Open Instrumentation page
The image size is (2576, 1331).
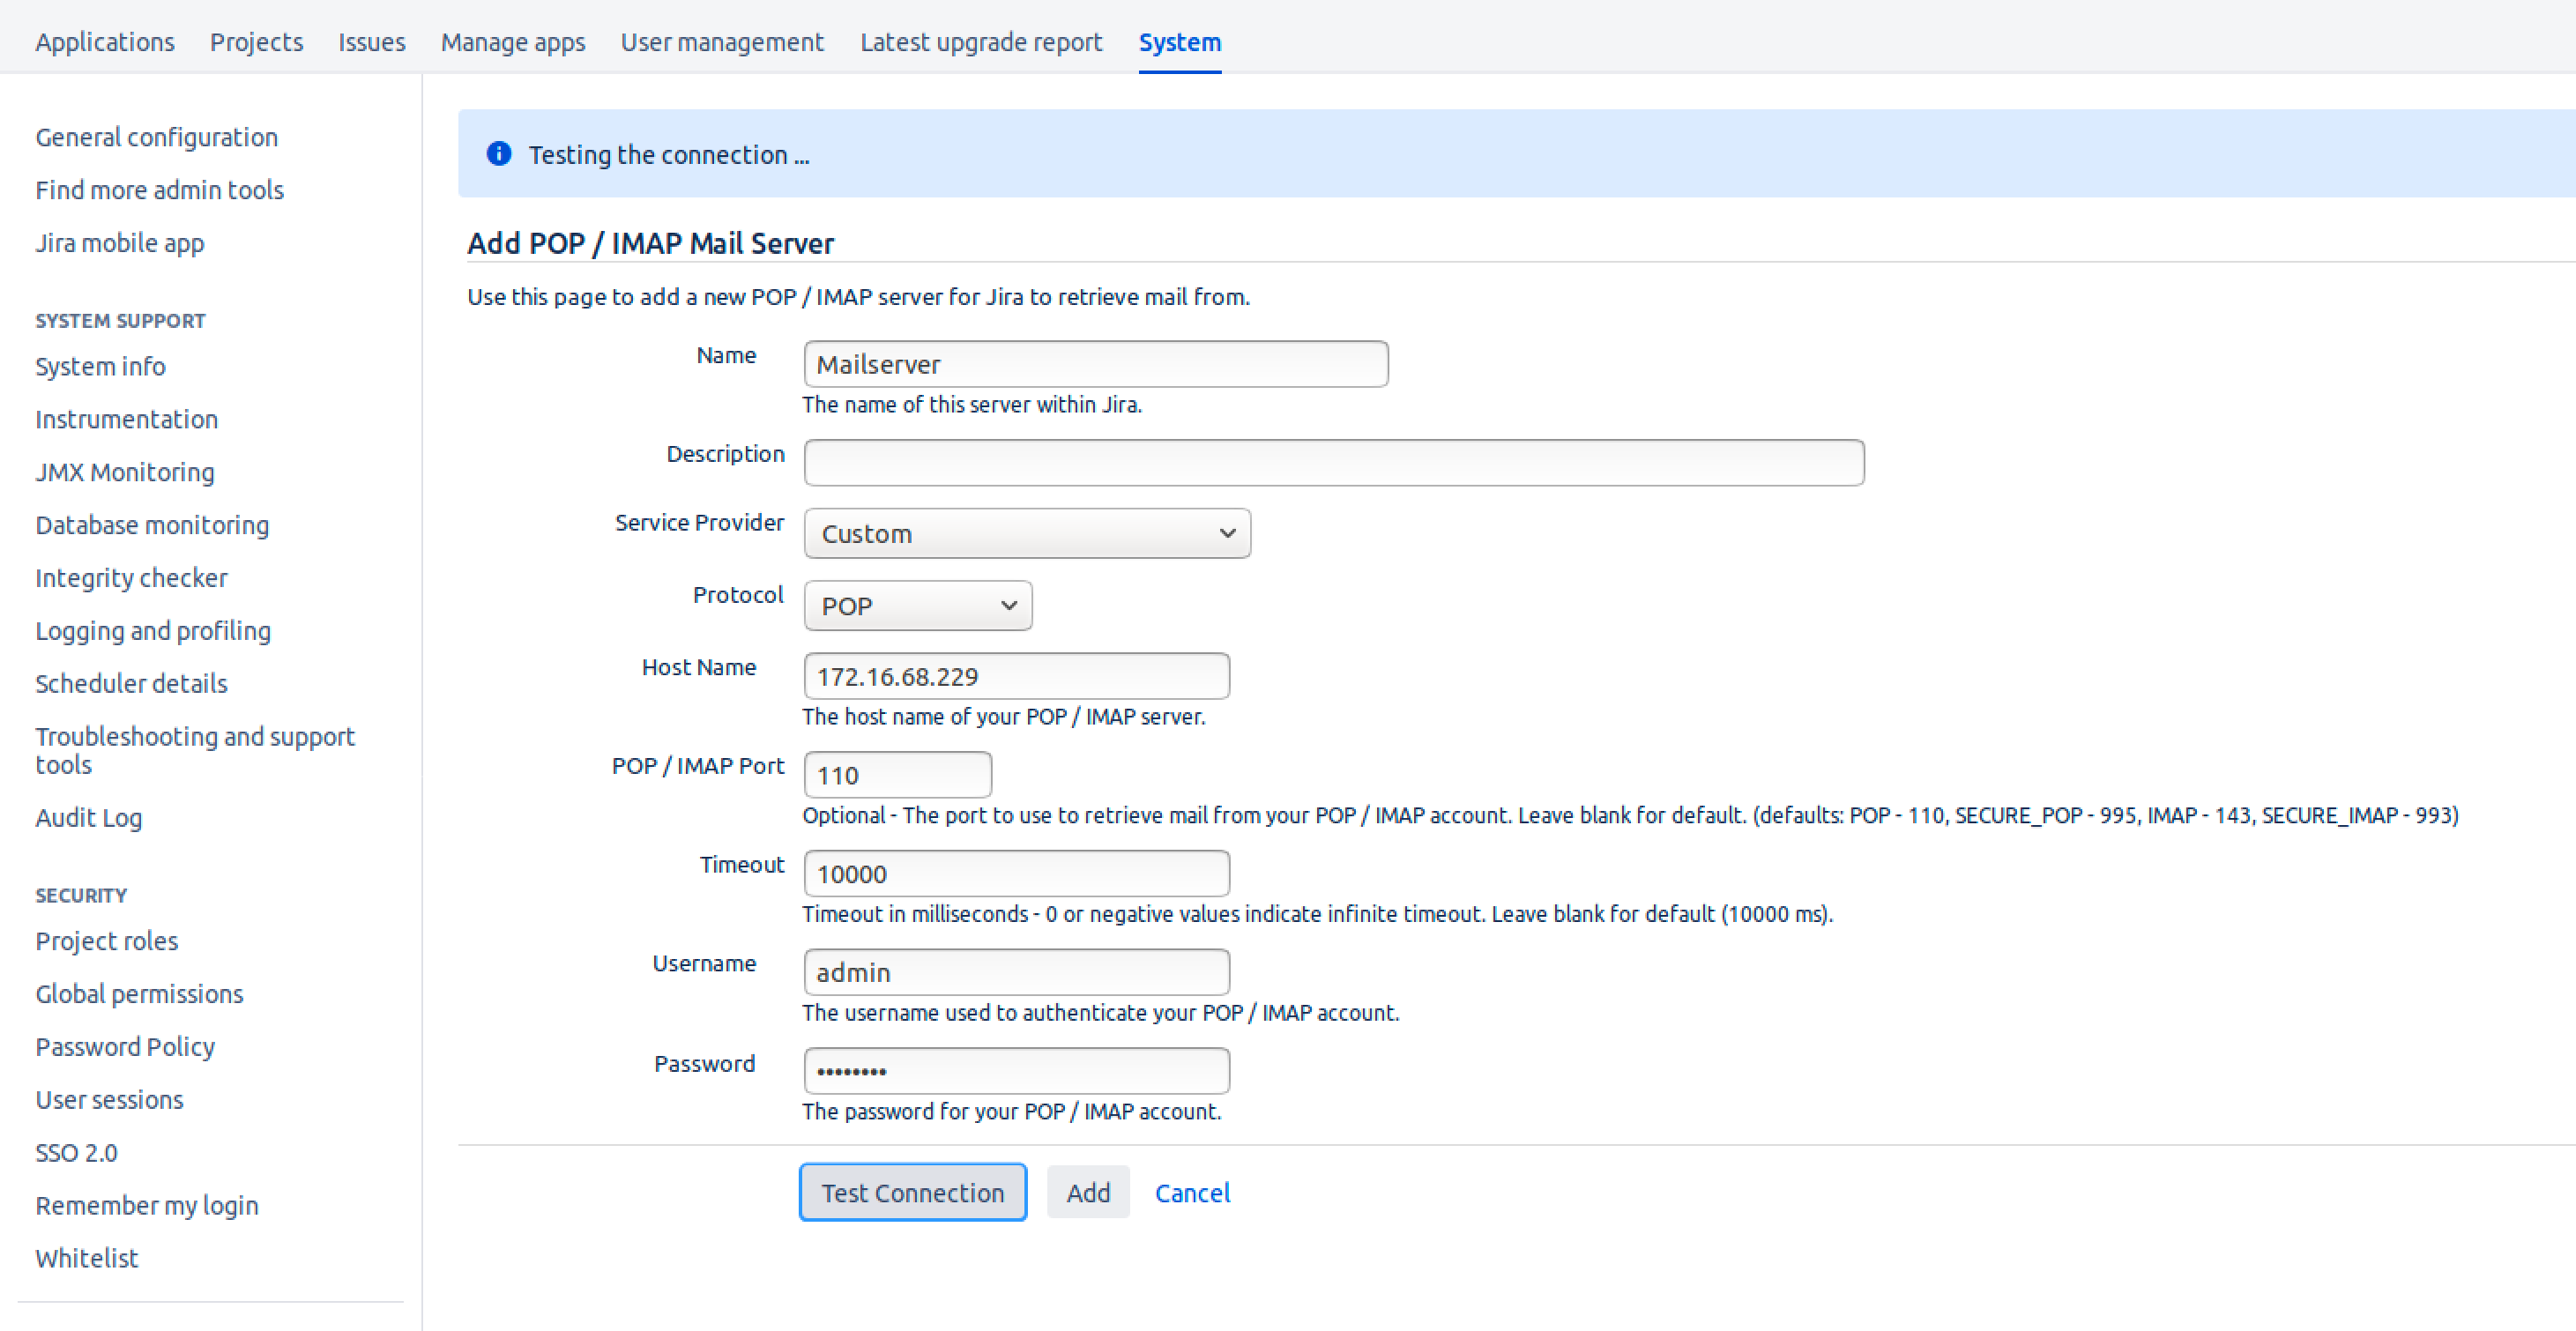[x=127, y=419]
